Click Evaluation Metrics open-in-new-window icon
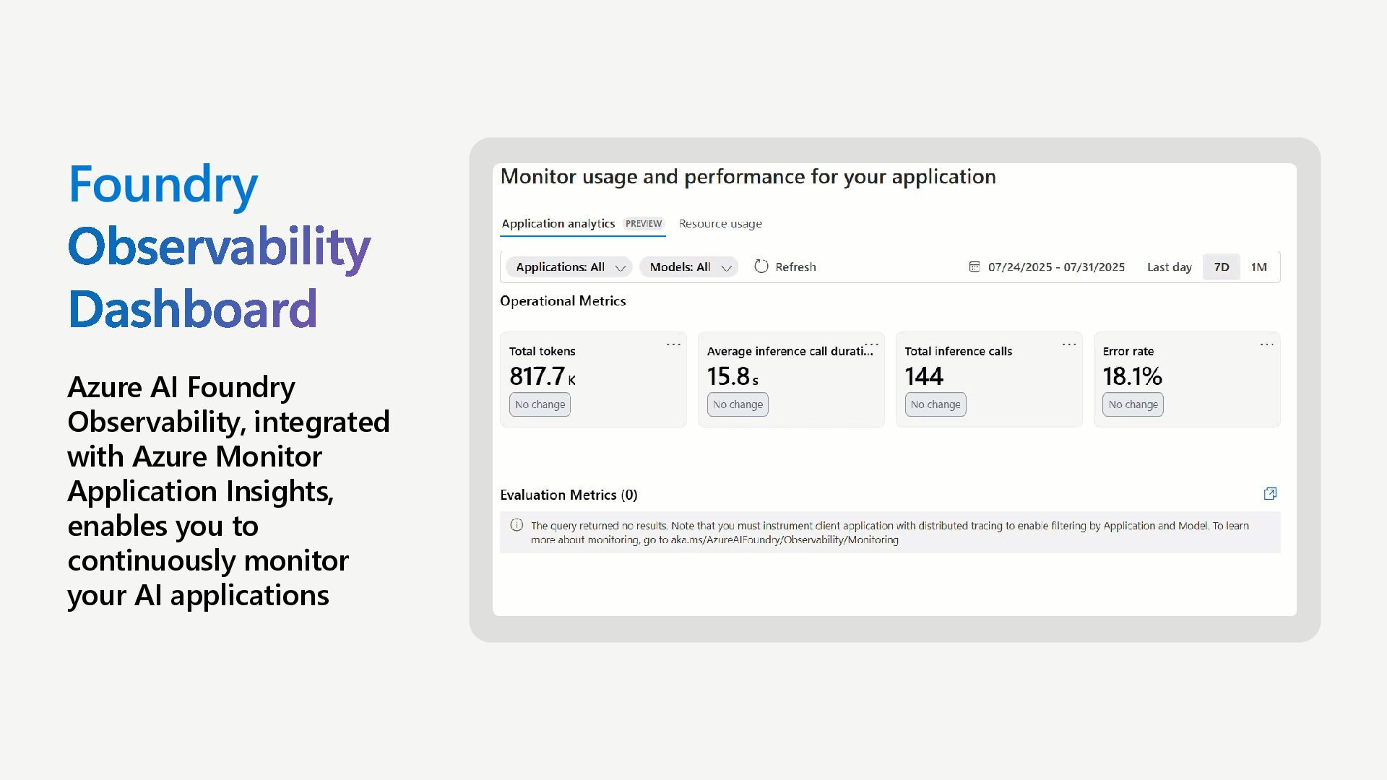Viewport: 1387px width, 780px height. pos(1270,494)
